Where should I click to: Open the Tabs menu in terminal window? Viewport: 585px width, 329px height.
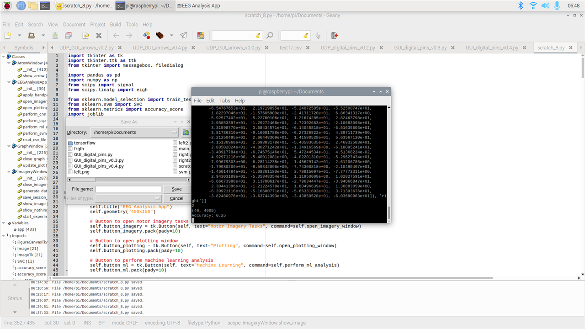[224, 101]
